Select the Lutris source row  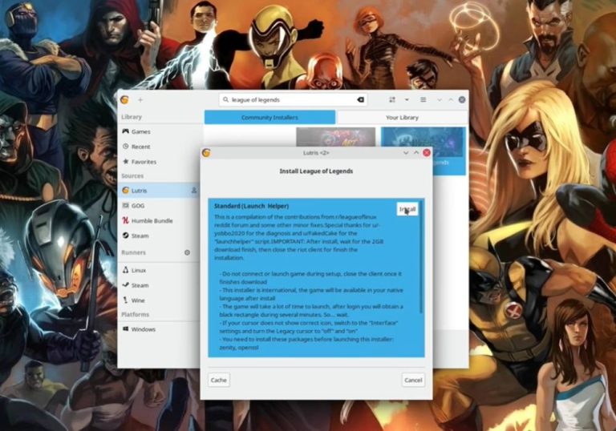[x=159, y=191]
